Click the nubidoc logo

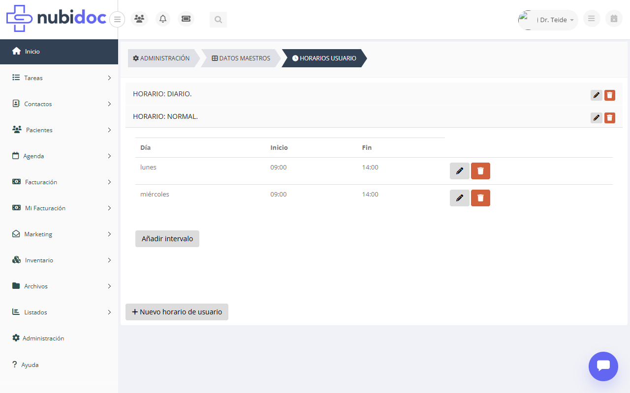tap(57, 19)
